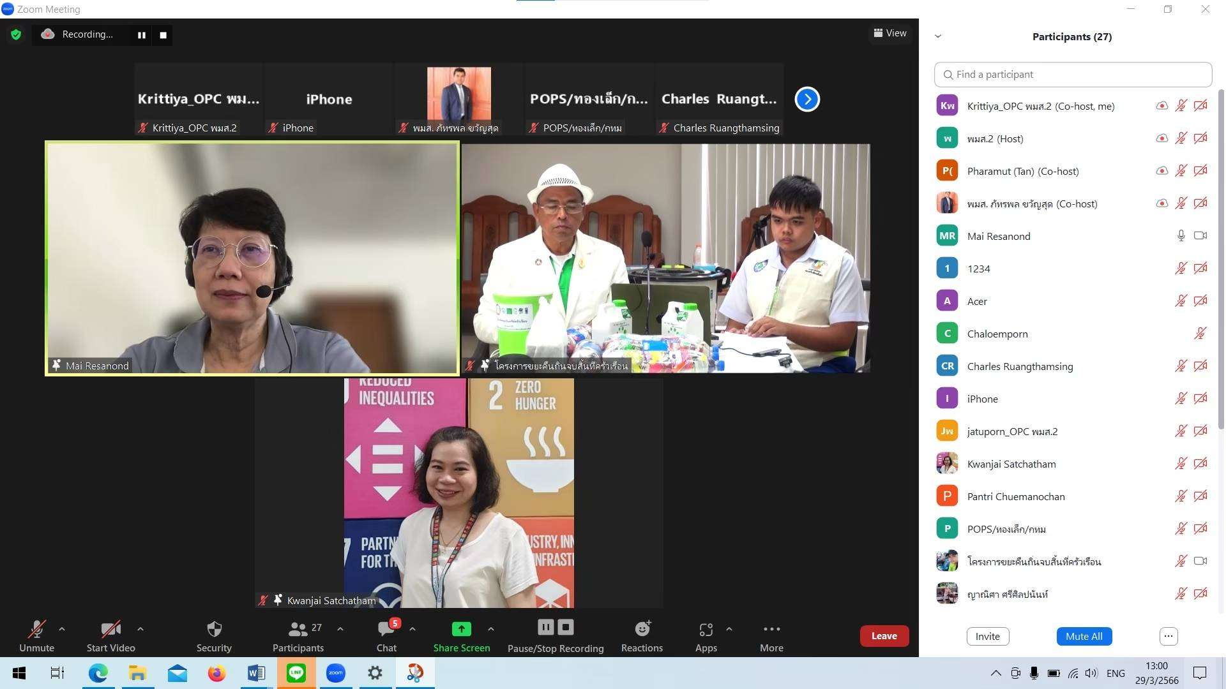Select Pantri Chuemanochan participant row
The image size is (1226, 689).
click(1073, 496)
